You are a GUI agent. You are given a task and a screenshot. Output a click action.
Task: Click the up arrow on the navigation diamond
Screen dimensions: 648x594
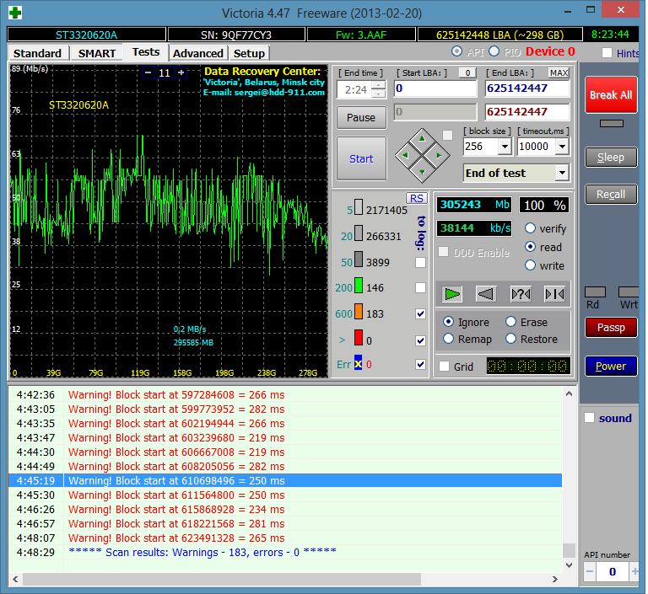423,136
